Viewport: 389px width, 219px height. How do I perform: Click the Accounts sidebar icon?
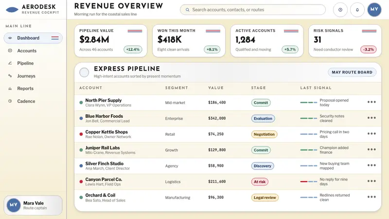point(10,51)
